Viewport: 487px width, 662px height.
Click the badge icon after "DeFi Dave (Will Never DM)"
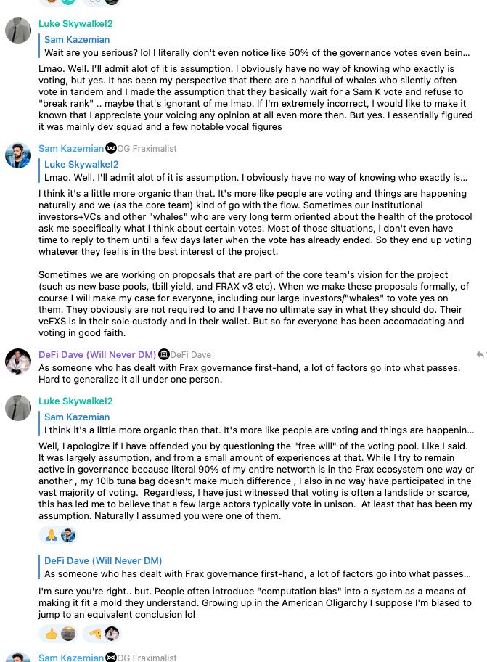pos(164,354)
